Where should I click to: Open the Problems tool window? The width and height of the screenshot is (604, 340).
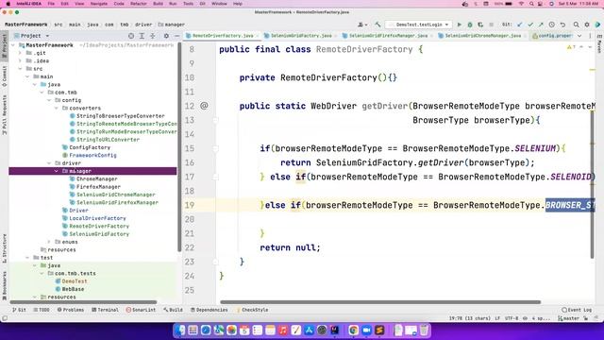point(71,310)
